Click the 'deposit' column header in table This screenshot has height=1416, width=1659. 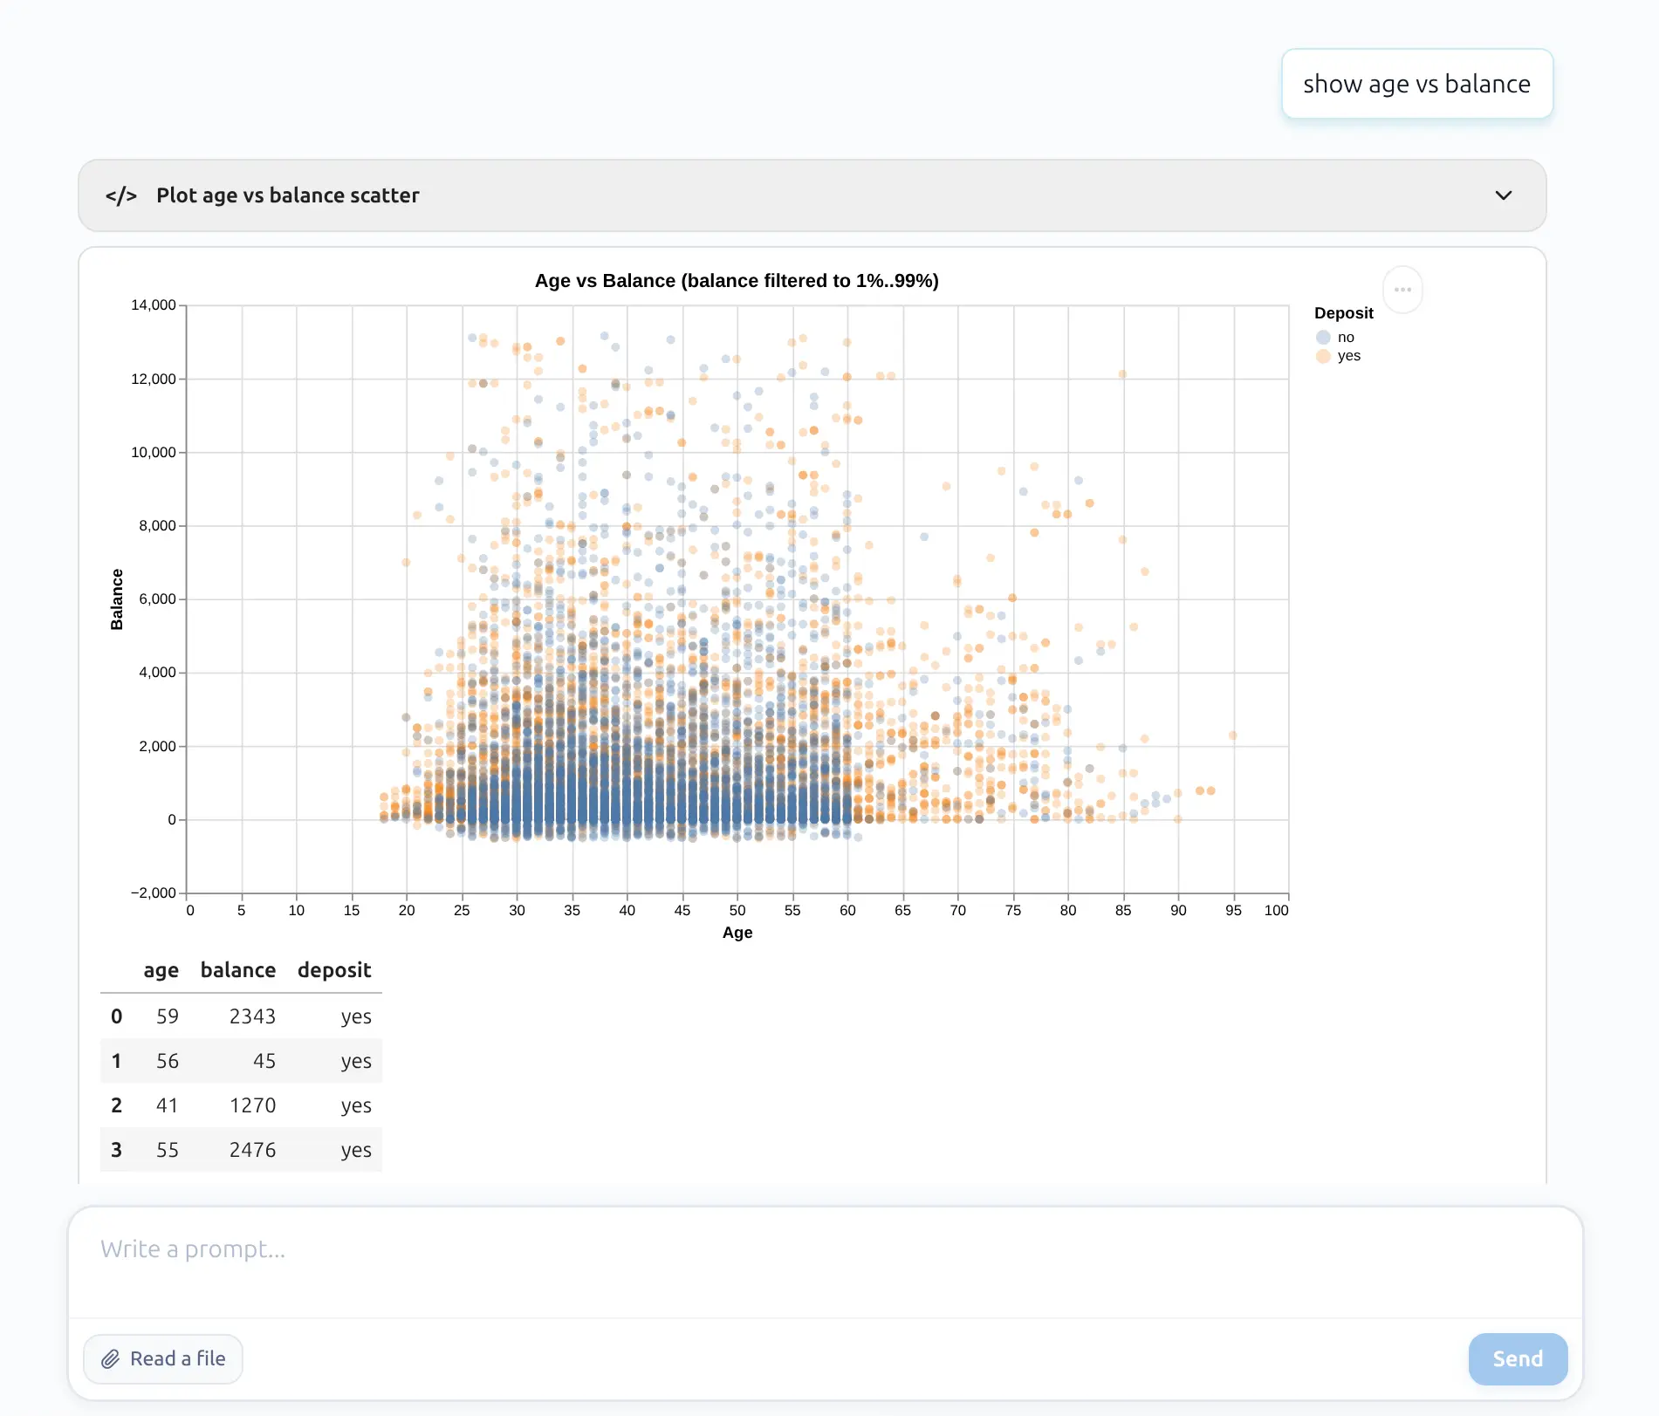[x=334, y=970]
